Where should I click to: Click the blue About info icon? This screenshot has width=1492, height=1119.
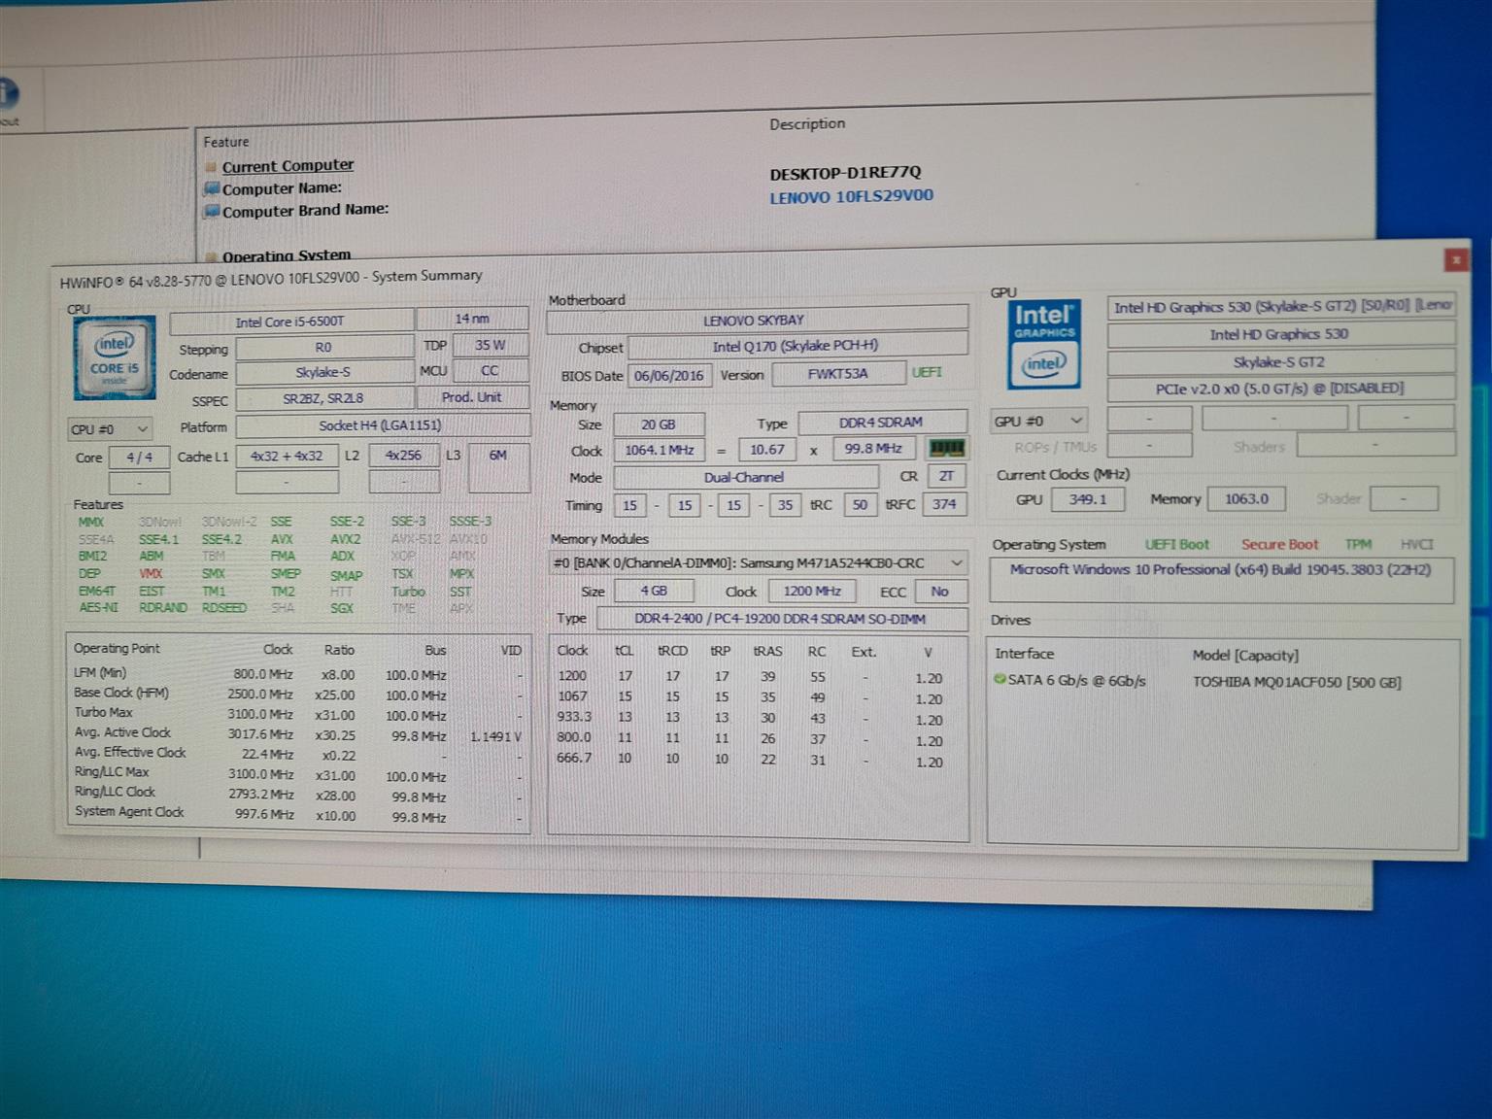[x=8, y=94]
